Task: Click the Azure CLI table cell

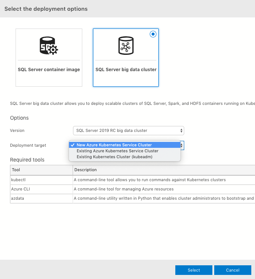Action: [42, 189]
